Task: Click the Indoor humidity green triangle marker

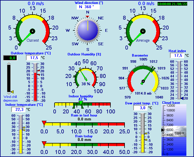Action: [x=81, y=103]
